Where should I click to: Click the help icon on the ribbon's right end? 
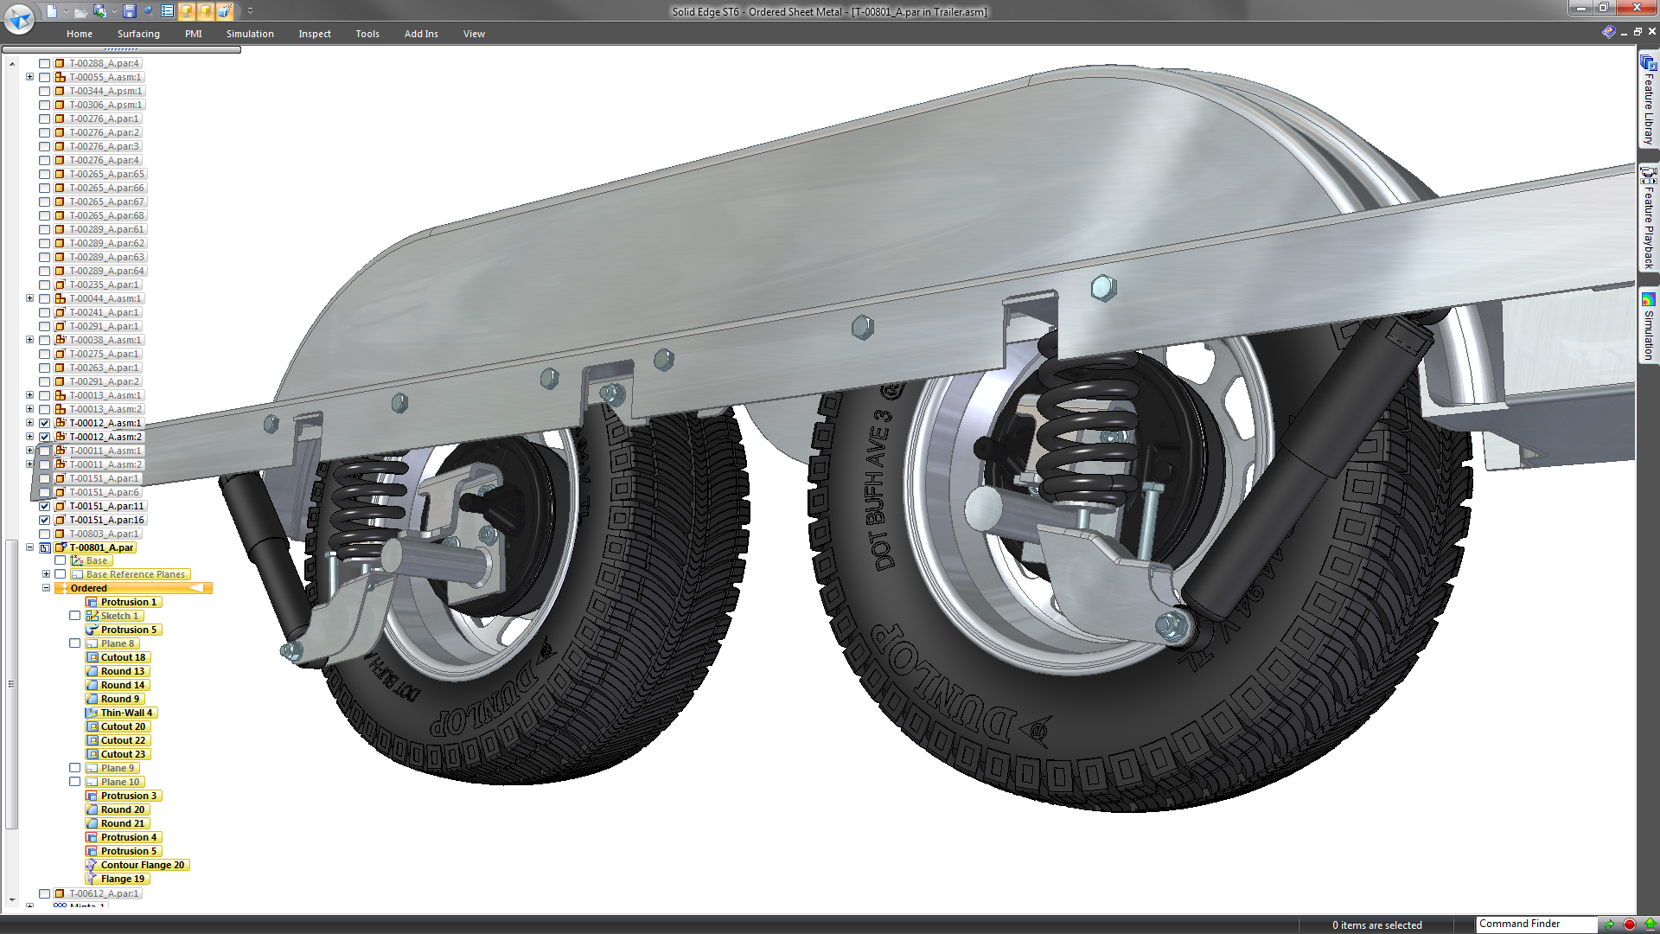pos(1608,32)
